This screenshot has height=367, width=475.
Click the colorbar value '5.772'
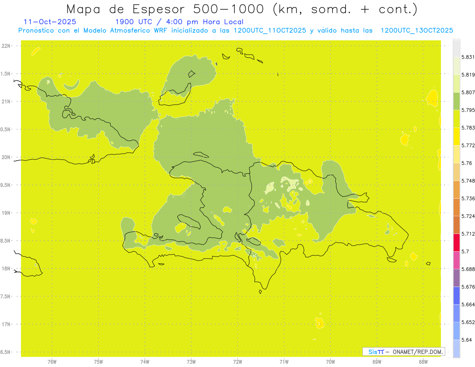click(468, 145)
